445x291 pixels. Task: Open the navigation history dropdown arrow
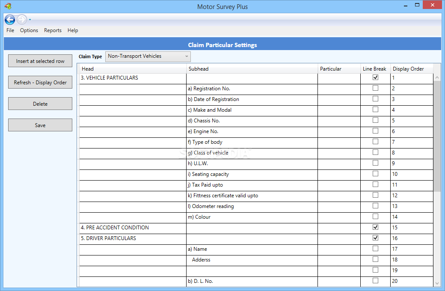tap(30, 20)
